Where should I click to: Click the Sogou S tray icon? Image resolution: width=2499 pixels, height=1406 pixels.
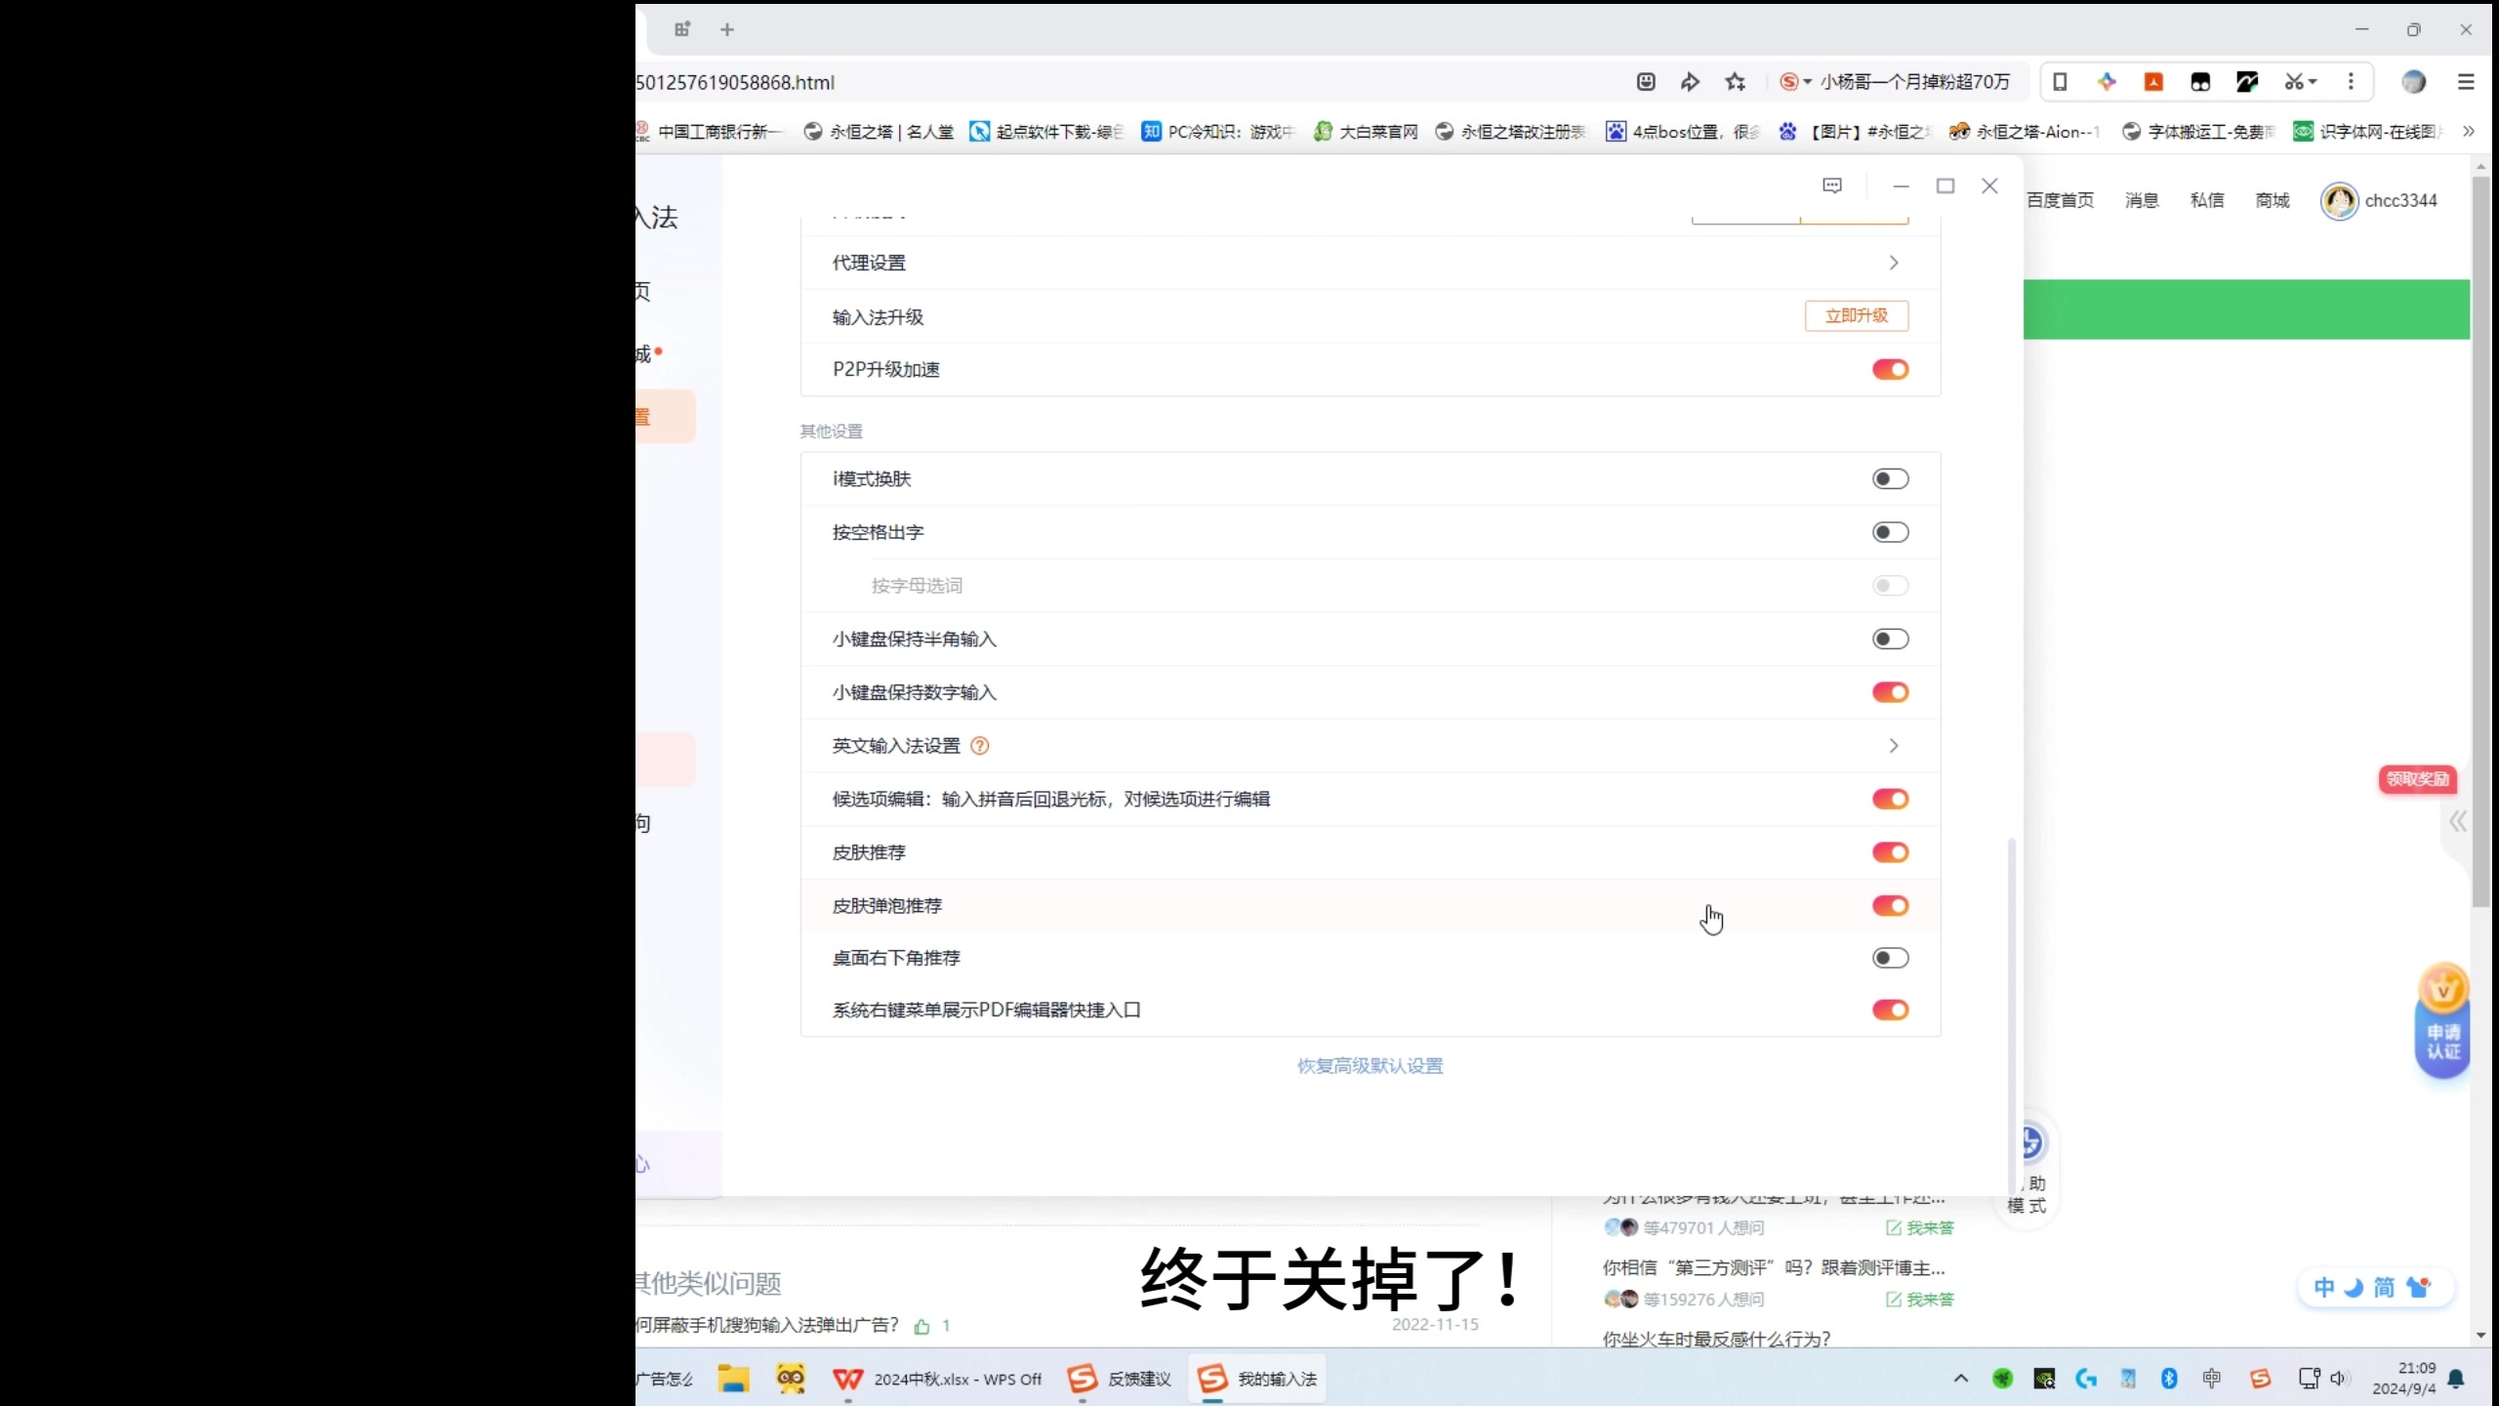2260,1379
